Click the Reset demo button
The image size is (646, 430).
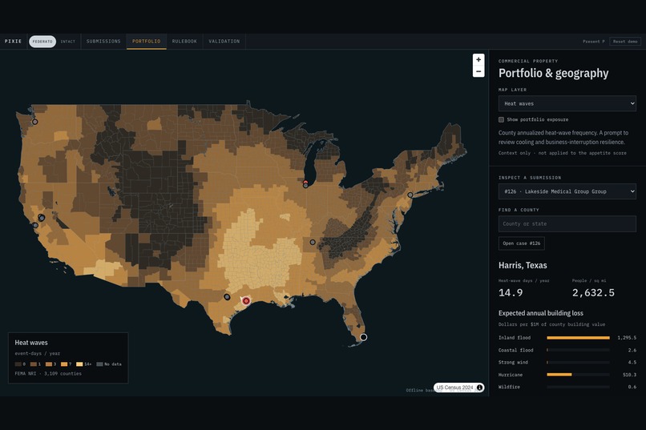click(x=625, y=42)
